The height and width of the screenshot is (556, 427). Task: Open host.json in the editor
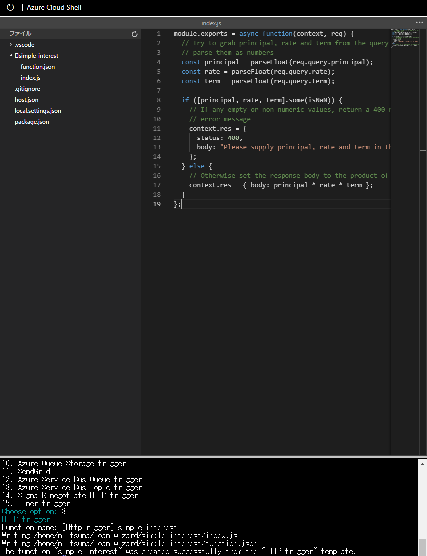pos(26,99)
